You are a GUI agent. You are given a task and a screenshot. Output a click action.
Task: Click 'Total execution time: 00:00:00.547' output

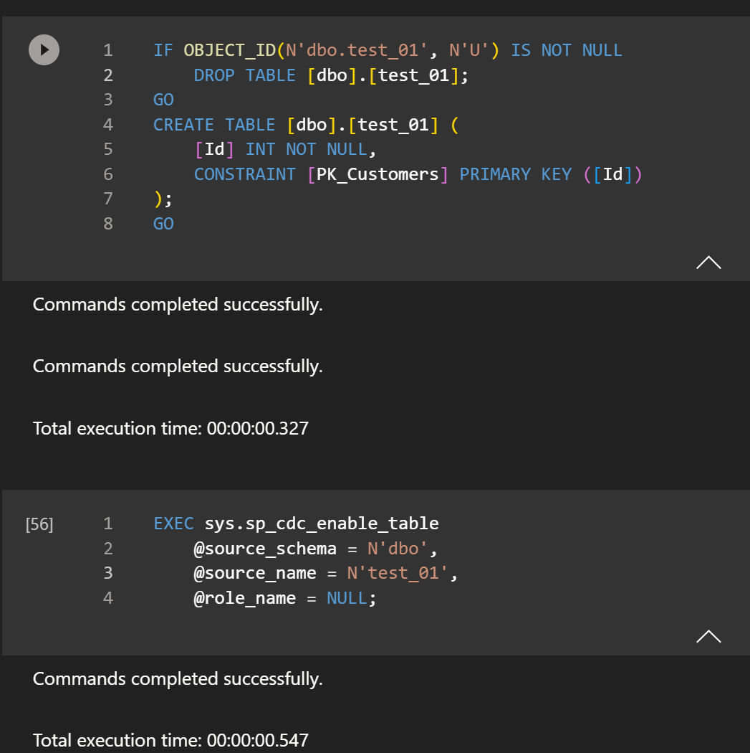pyautogui.click(x=170, y=741)
